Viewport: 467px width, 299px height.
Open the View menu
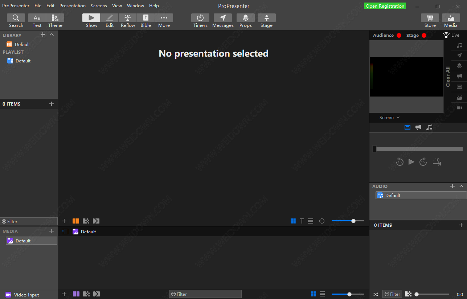click(x=117, y=6)
